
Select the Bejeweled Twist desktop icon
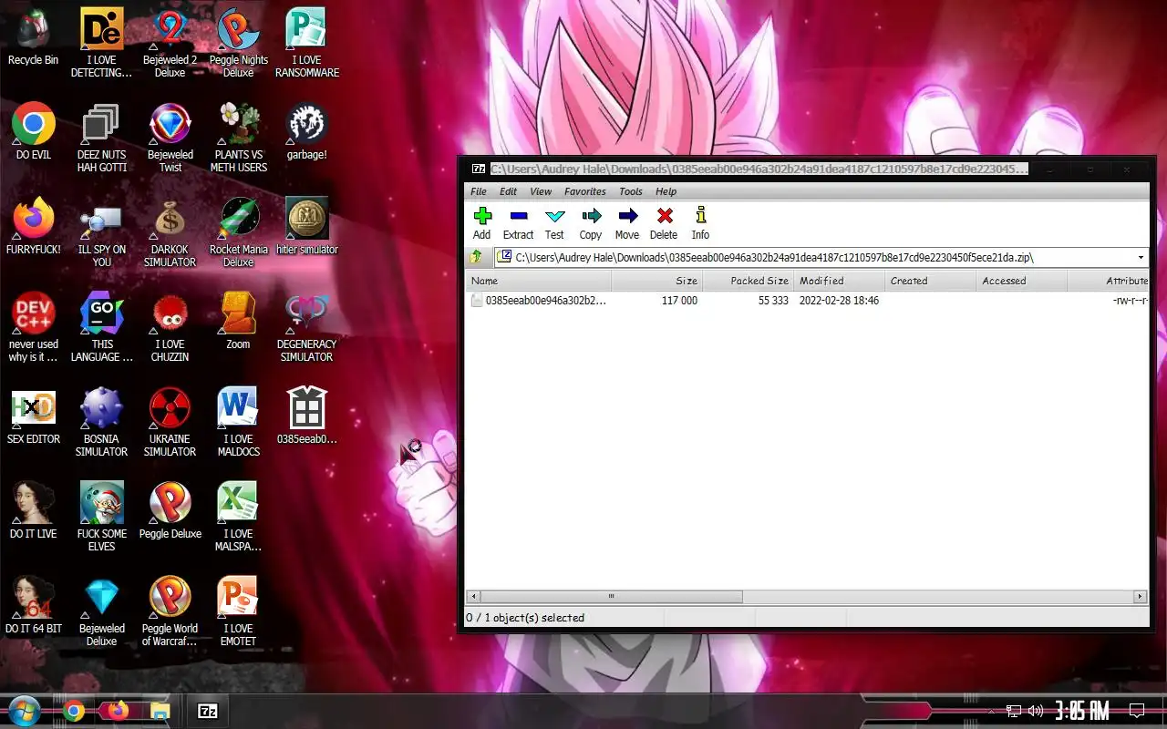coord(170,138)
